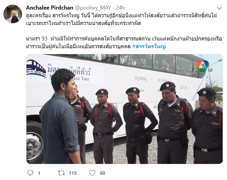
Task: Click the tweet's first paragraph text
Action: (x=122, y=19)
